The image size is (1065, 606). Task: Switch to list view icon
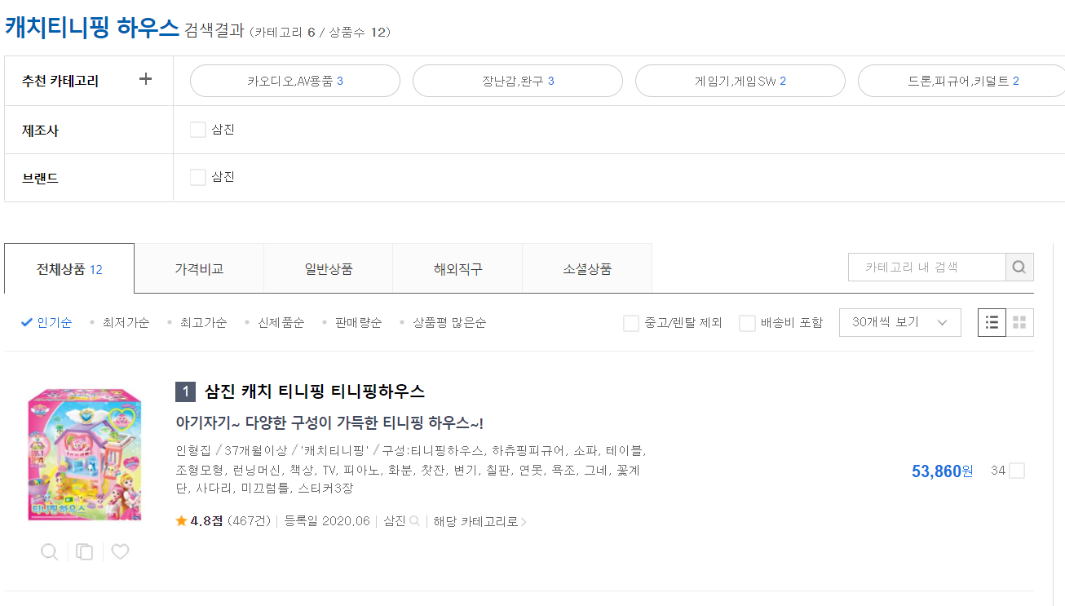point(992,322)
